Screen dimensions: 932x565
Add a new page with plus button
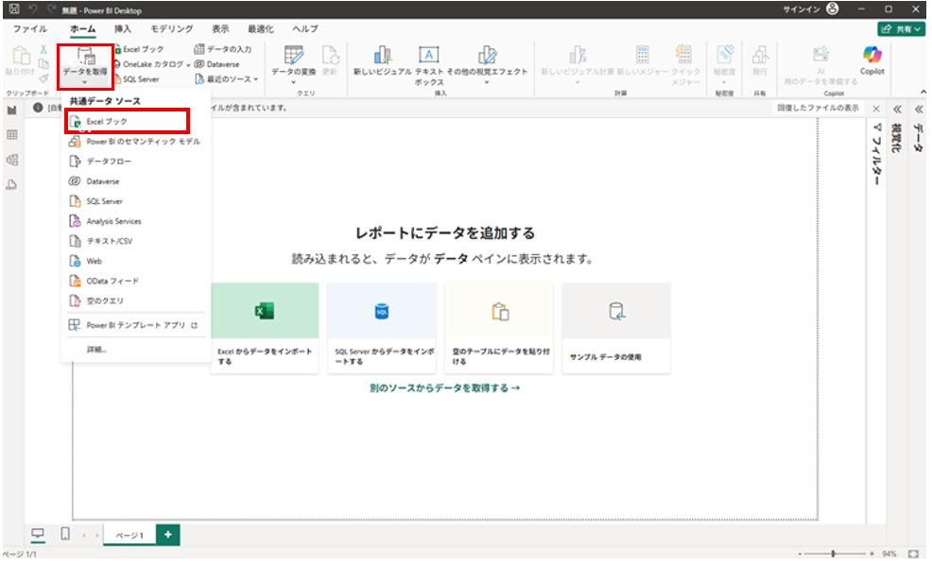point(168,535)
